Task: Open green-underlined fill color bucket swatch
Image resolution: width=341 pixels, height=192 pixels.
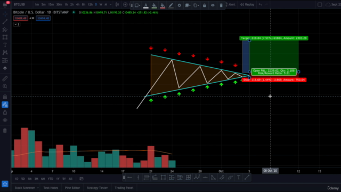Action: [154, 5]
